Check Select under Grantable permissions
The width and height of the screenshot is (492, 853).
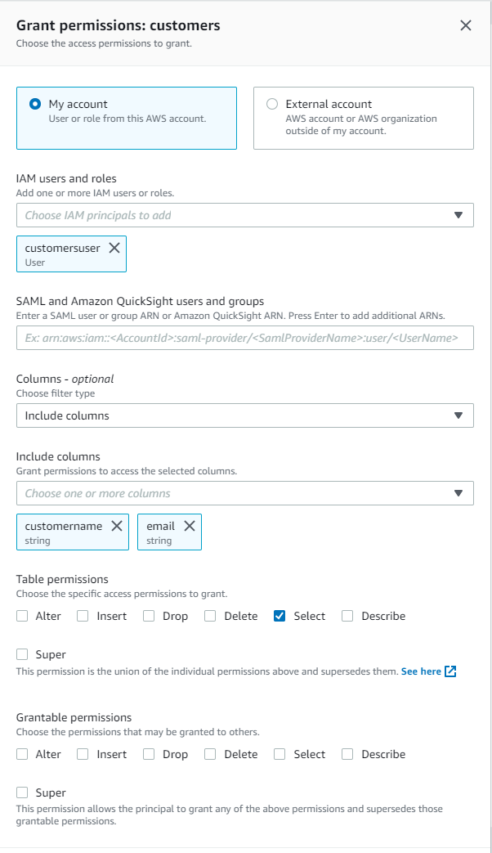pos(280,754)
